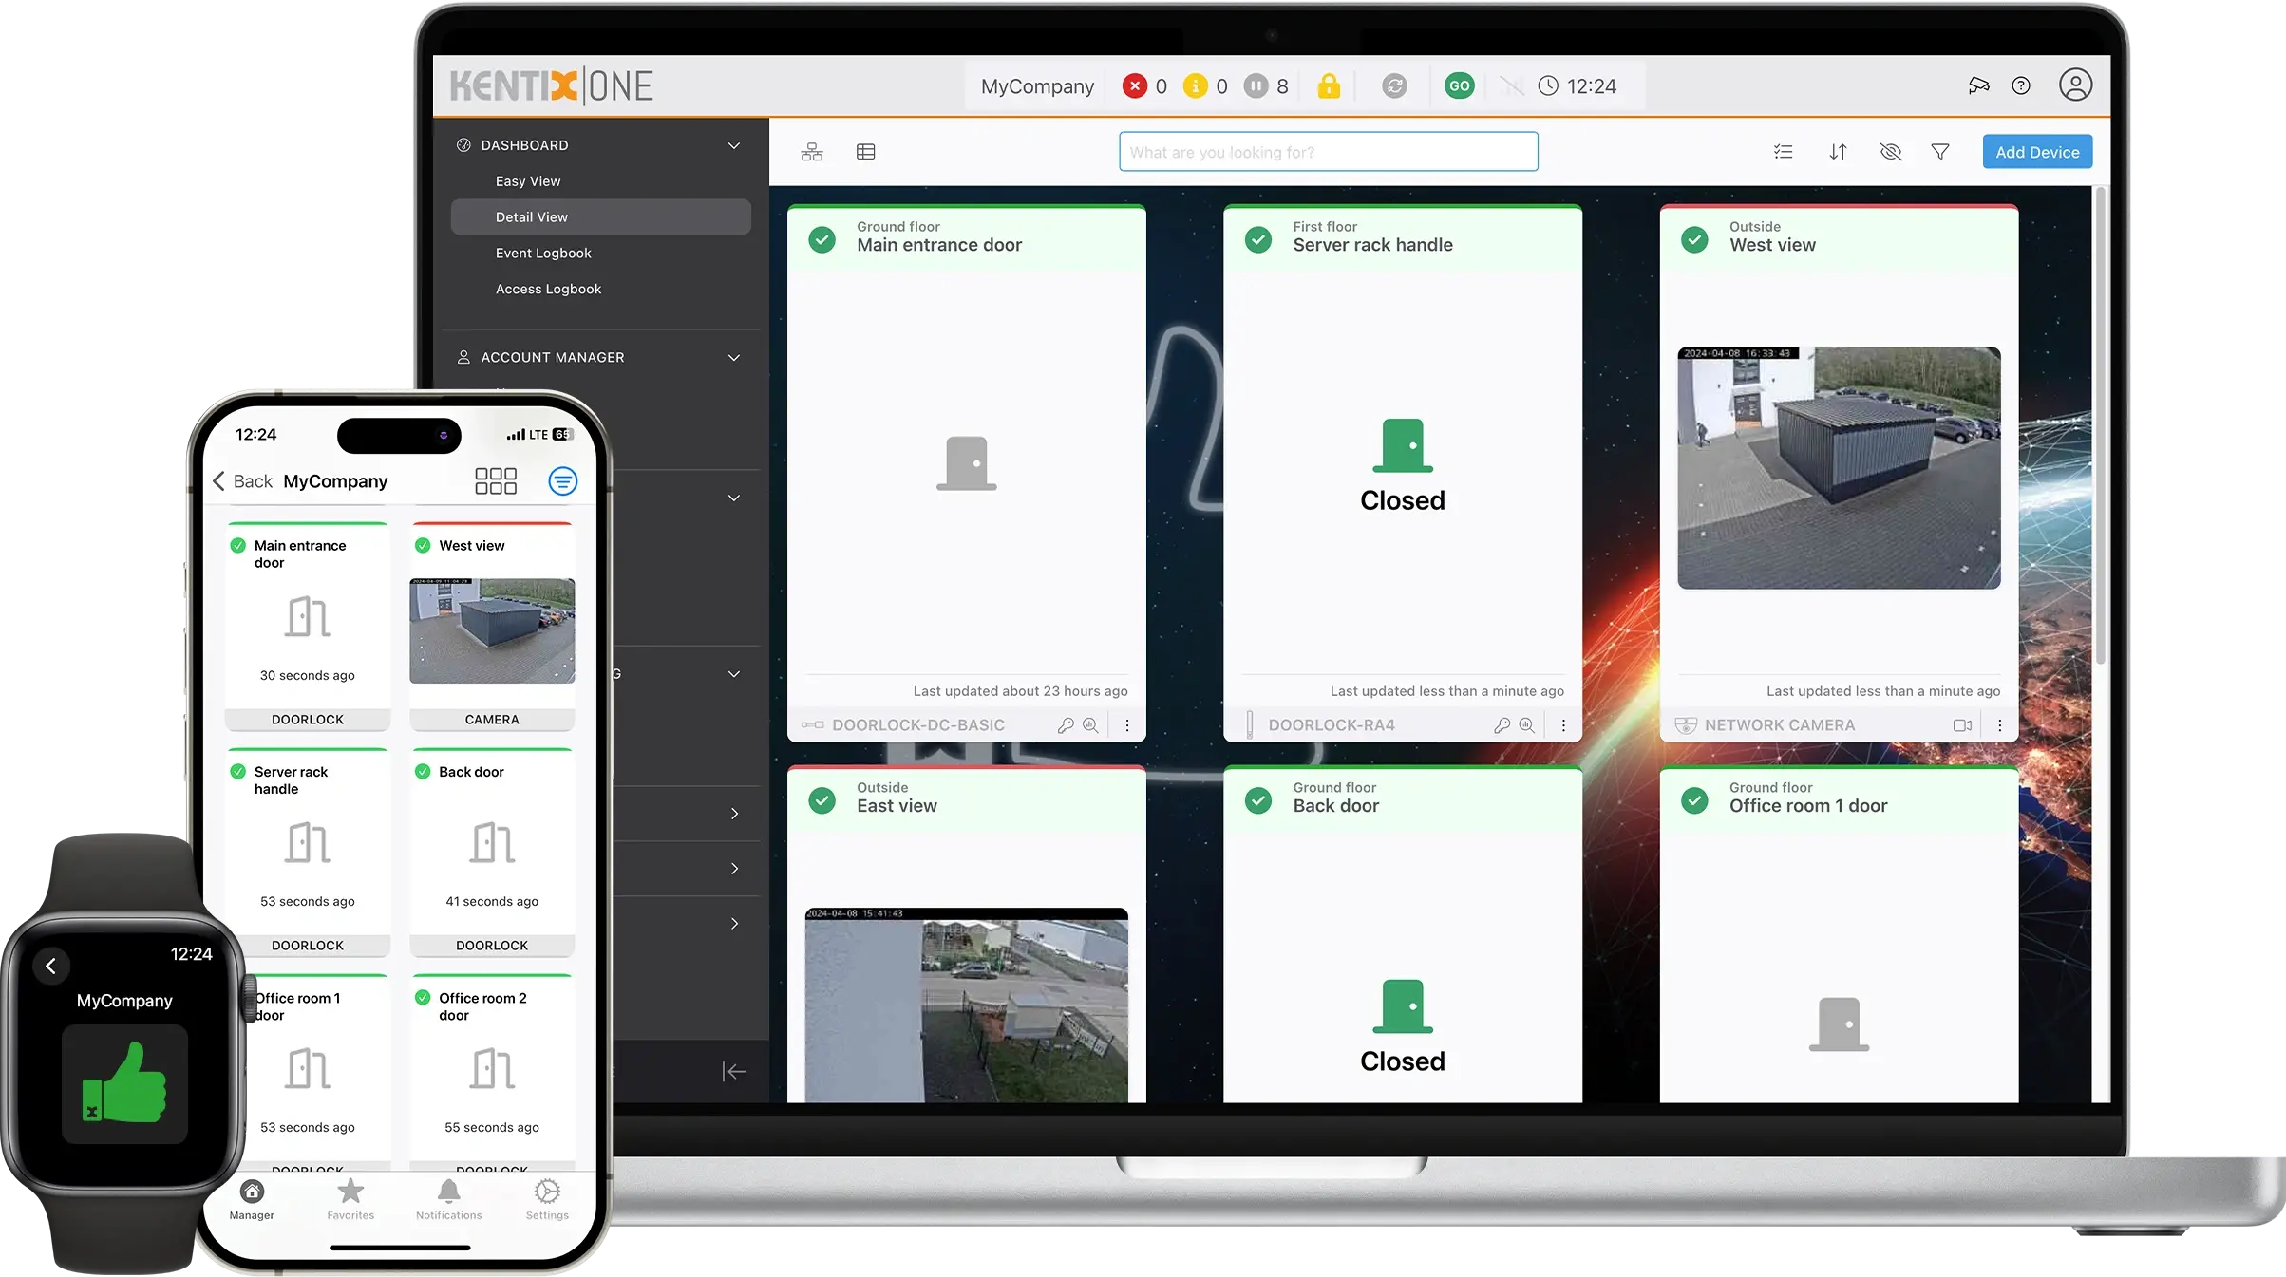
Task: Click the filter funnel icon in toolbar
Action: pyautogui.click(x=1940, y=152)
